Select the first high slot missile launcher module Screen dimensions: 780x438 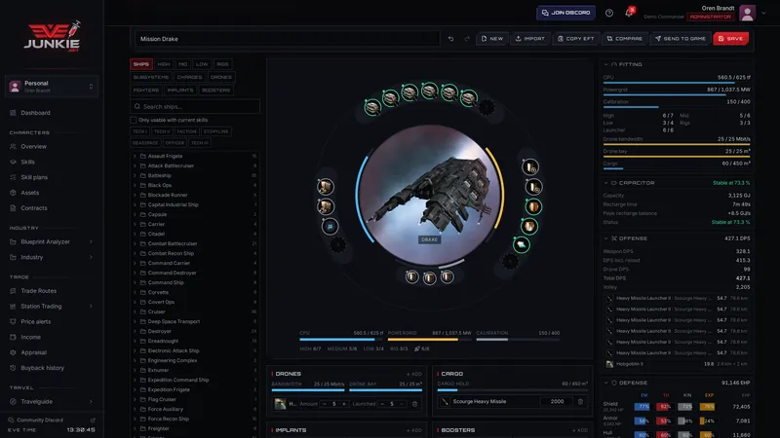372,107
